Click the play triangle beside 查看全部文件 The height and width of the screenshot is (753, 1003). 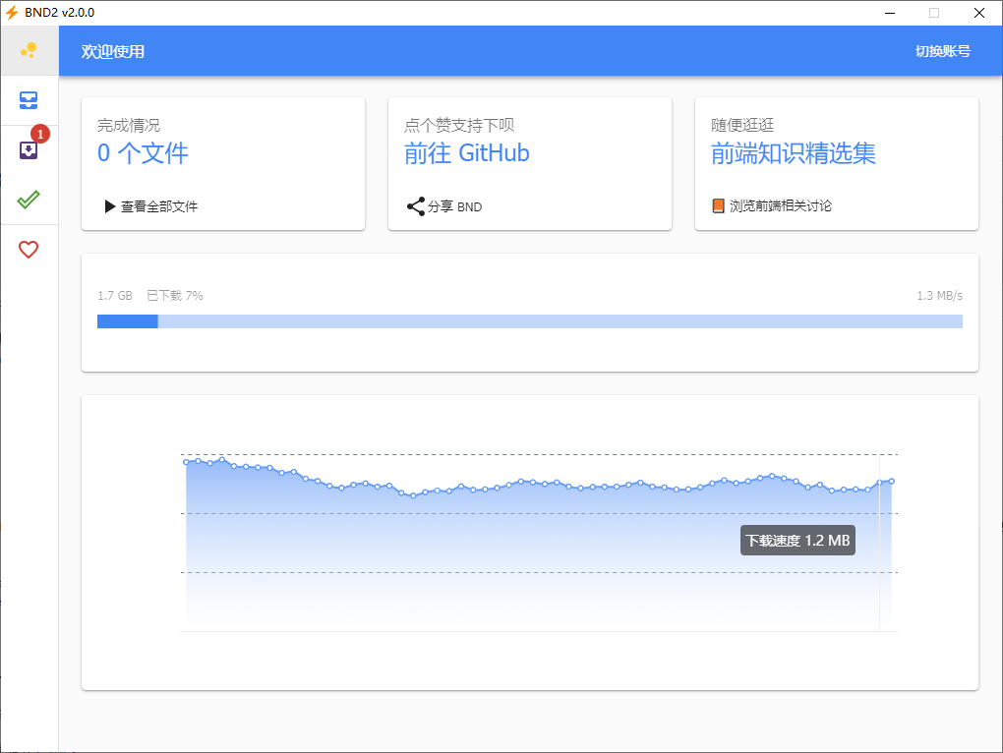[110, 206]
